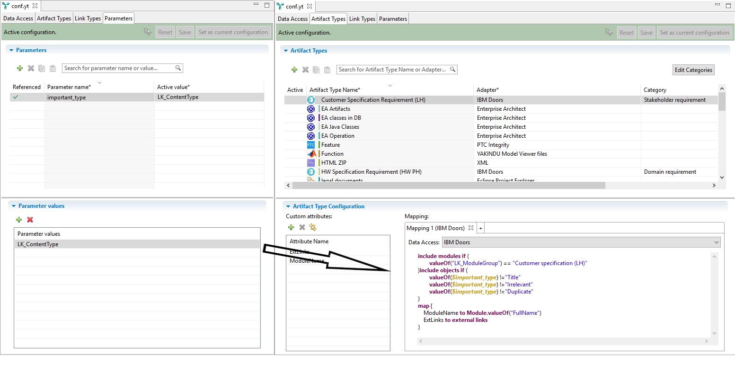Click icon of HW Specification Requirement row
The width and height of the screenshot is (735, 365).
311,172
